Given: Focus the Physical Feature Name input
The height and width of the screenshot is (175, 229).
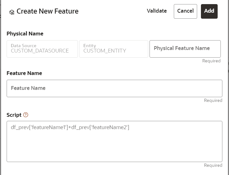Looking at the screenshot, I should pyautogui.click(x=185, y=49).
